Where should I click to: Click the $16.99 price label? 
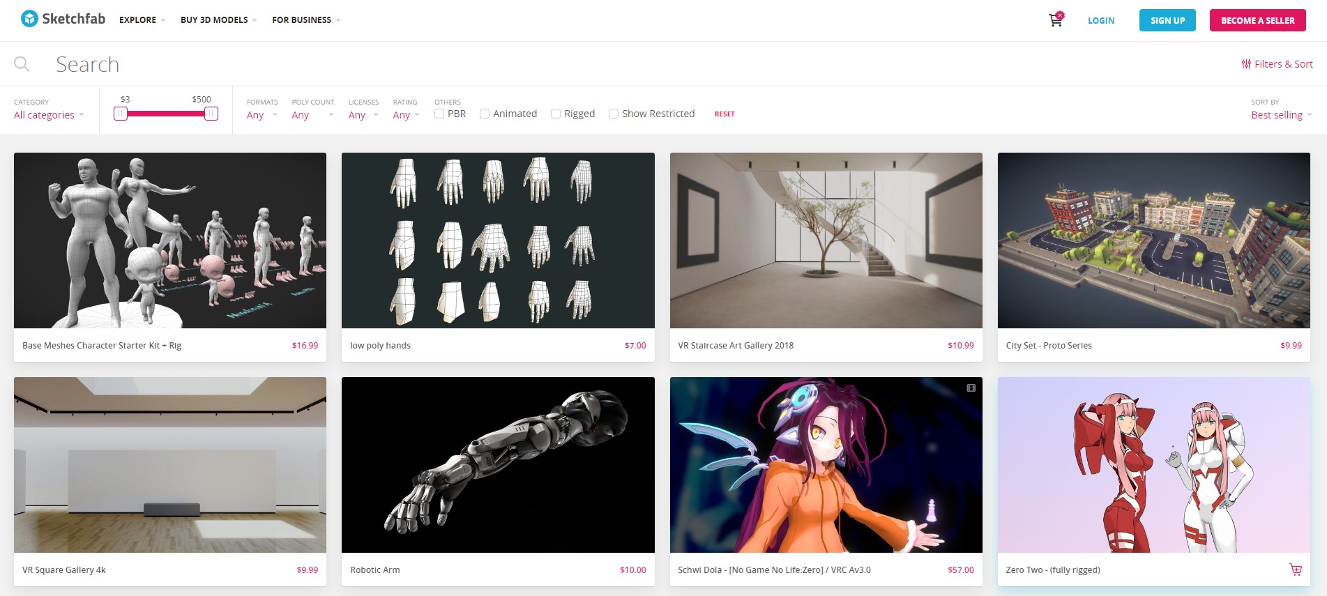click(x=305, y=345)
